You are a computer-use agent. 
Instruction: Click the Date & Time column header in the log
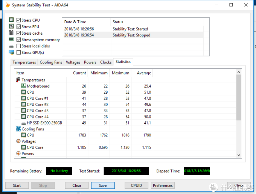tap(87, 22)
